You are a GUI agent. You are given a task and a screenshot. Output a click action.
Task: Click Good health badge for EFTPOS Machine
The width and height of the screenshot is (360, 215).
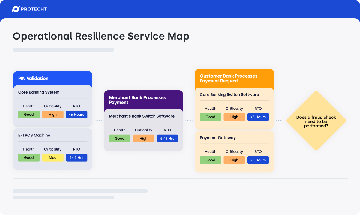(x=29, y=158)
